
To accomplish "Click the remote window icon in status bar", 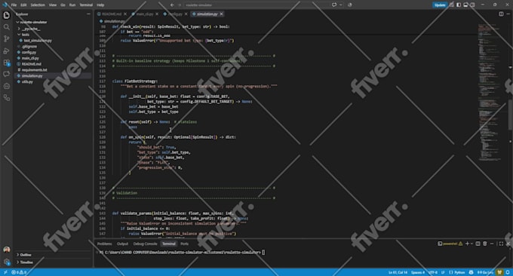I will pos(5,272).
